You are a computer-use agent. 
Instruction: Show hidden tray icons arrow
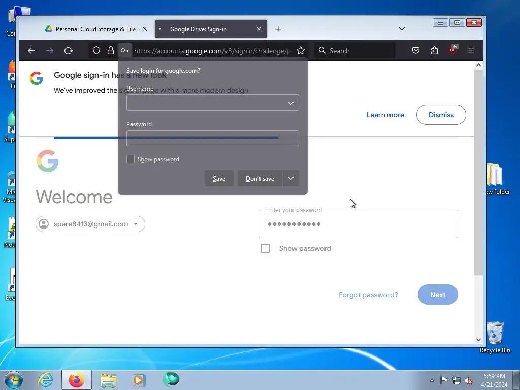coord(432,380)
